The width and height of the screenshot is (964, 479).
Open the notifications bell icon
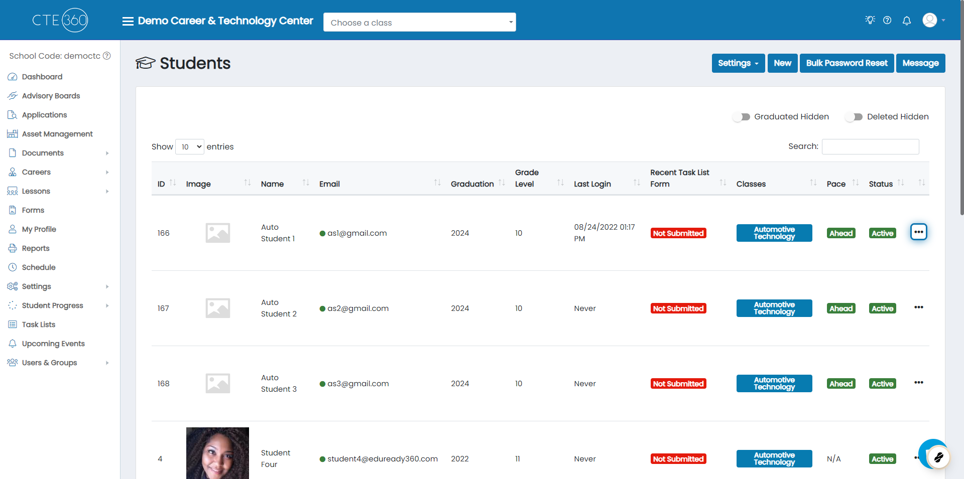(907, 21)
